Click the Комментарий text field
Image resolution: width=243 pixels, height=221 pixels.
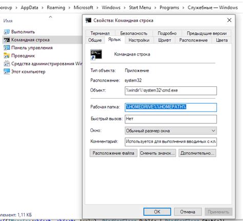pos(171,142)
